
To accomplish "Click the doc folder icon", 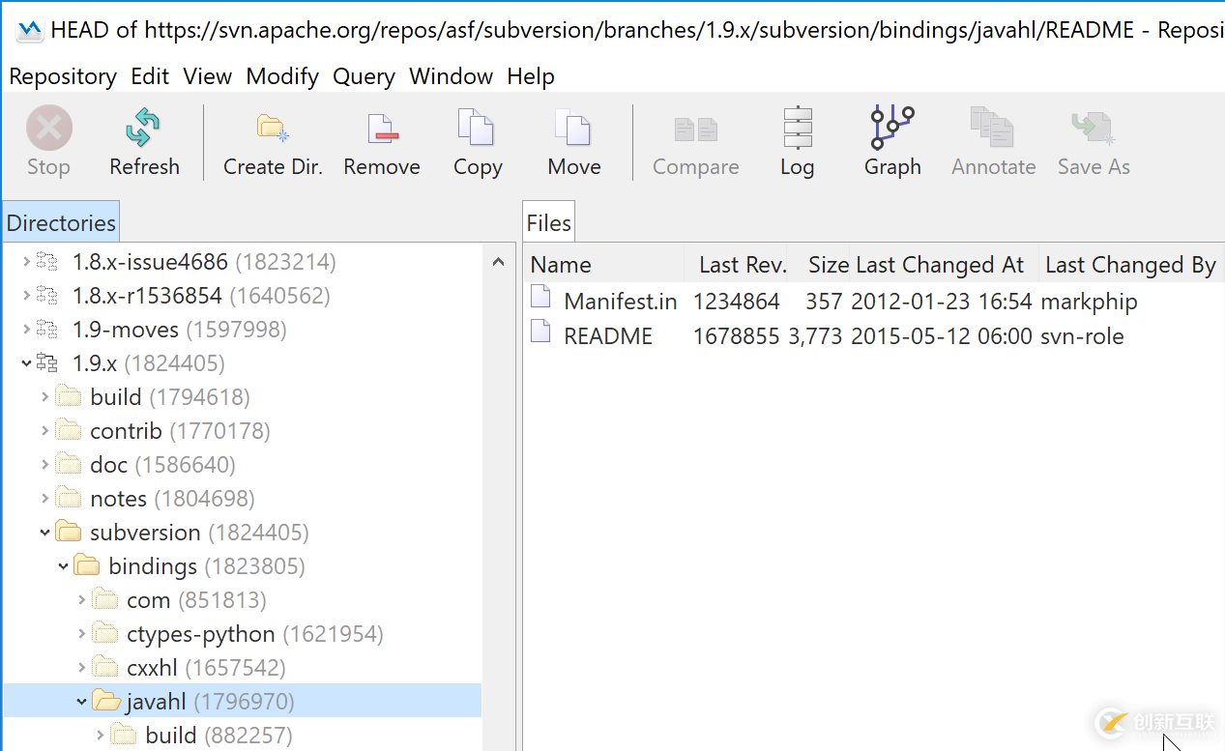I will coord(69,464).
